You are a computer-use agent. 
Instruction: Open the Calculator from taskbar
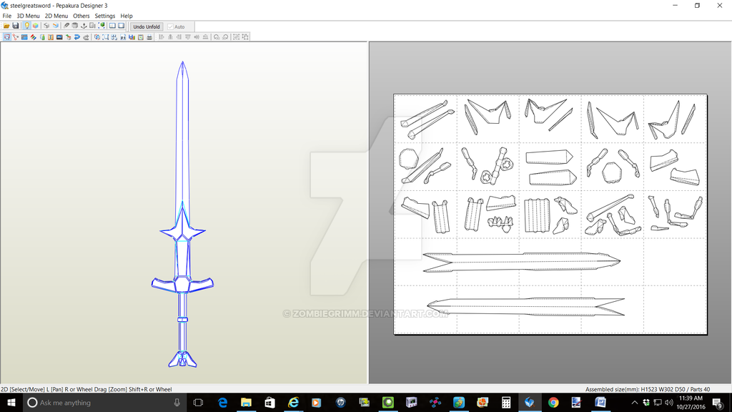[506, 402]
